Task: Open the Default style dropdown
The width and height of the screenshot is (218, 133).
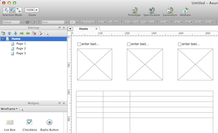Action: [x=21, y=22]
